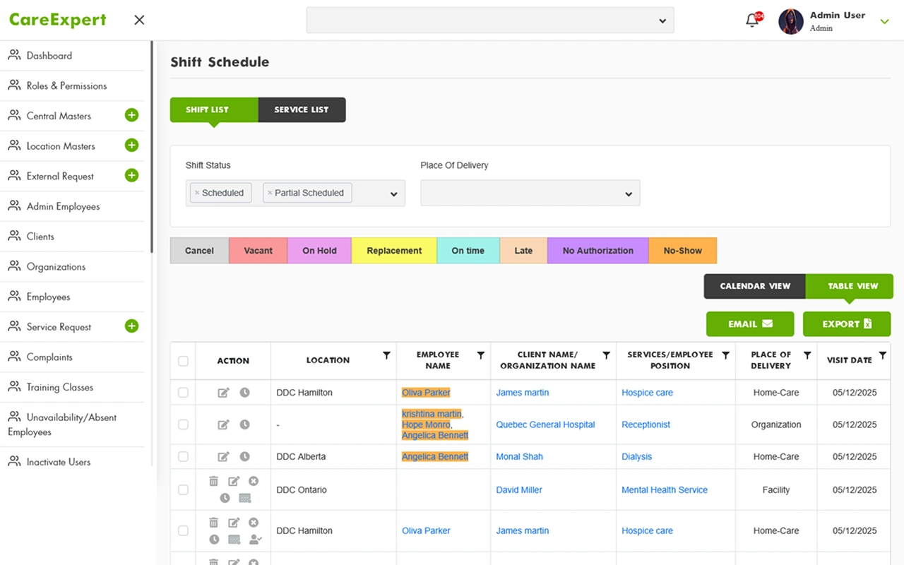This screenshot has width=904, height=565.
Task: Open the notifications bell
Action: pos(752,20)
